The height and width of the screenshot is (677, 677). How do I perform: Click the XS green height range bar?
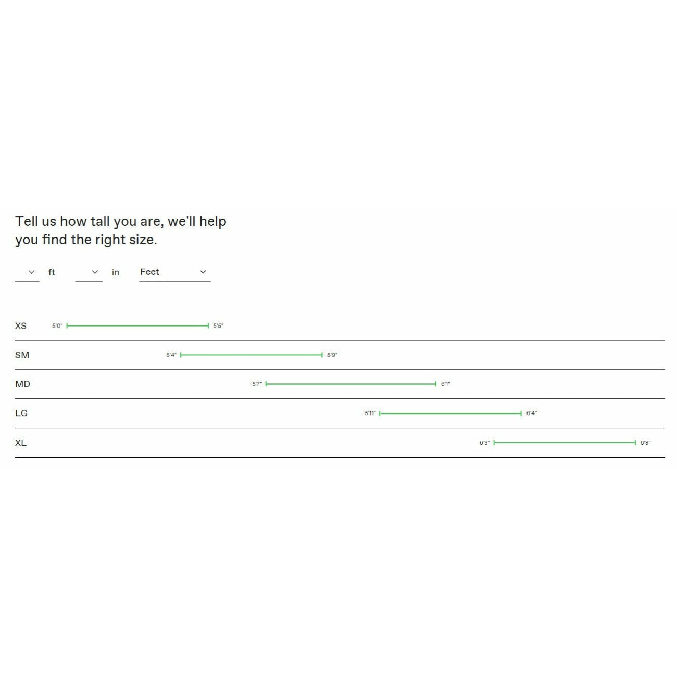coord(137,326)
